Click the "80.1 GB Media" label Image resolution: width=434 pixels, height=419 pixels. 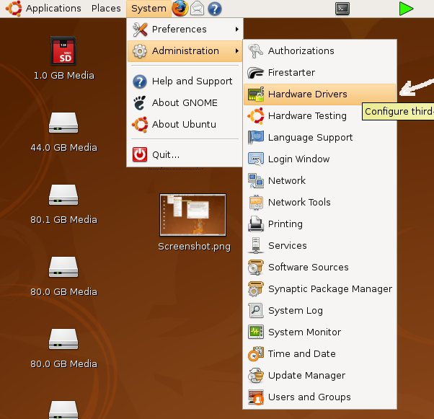(64, 219)
